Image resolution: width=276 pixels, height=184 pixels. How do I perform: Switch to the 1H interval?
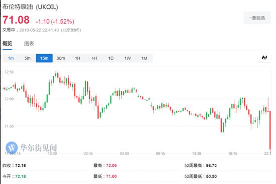coord(77,58)
